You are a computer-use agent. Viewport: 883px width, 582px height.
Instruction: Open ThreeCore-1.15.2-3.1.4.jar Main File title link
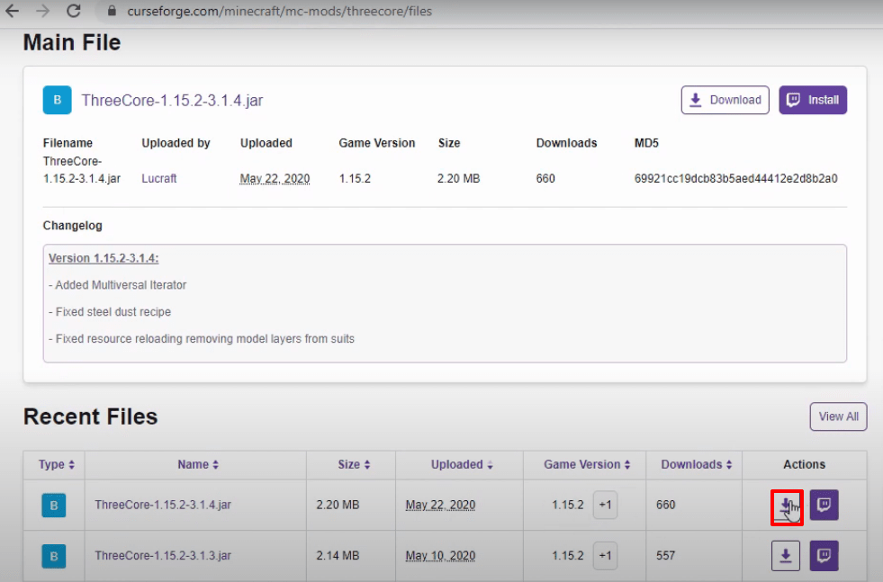(x=172, y=100)
